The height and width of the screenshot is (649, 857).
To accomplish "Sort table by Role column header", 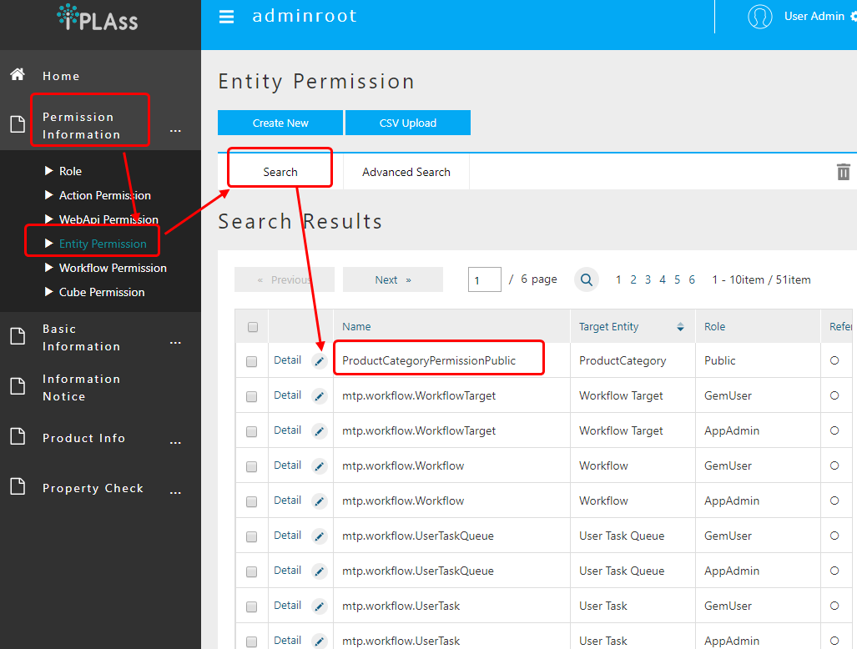I will tap(714, 327).
